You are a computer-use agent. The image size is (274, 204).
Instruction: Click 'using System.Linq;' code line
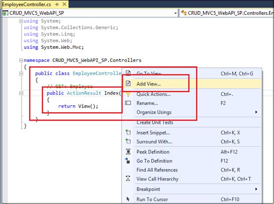click(x=50, y=34)
